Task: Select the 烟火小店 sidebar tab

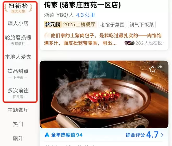Action: pyautogui.click(x=18, y=23)
